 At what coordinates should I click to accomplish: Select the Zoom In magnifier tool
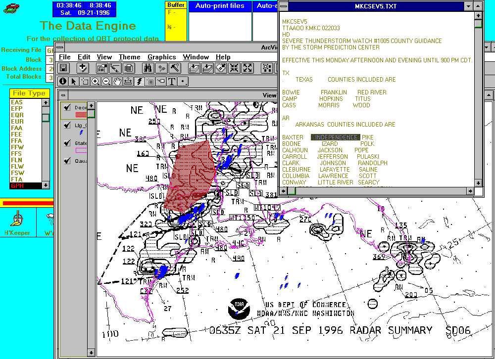coord(95,82)
